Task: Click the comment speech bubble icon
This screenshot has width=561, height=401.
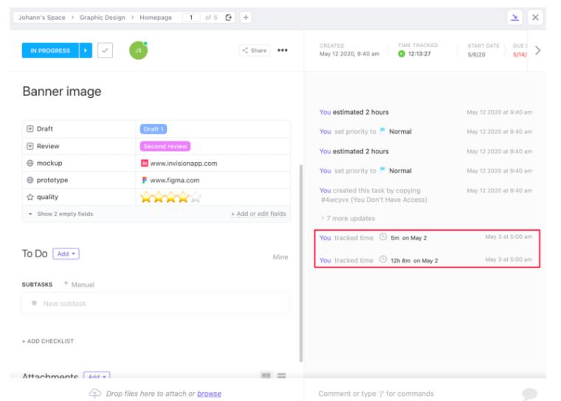Action: (x=529, y=394)
